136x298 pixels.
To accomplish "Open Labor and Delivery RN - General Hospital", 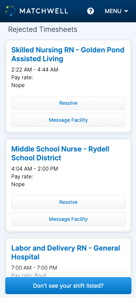I will 66,252.
